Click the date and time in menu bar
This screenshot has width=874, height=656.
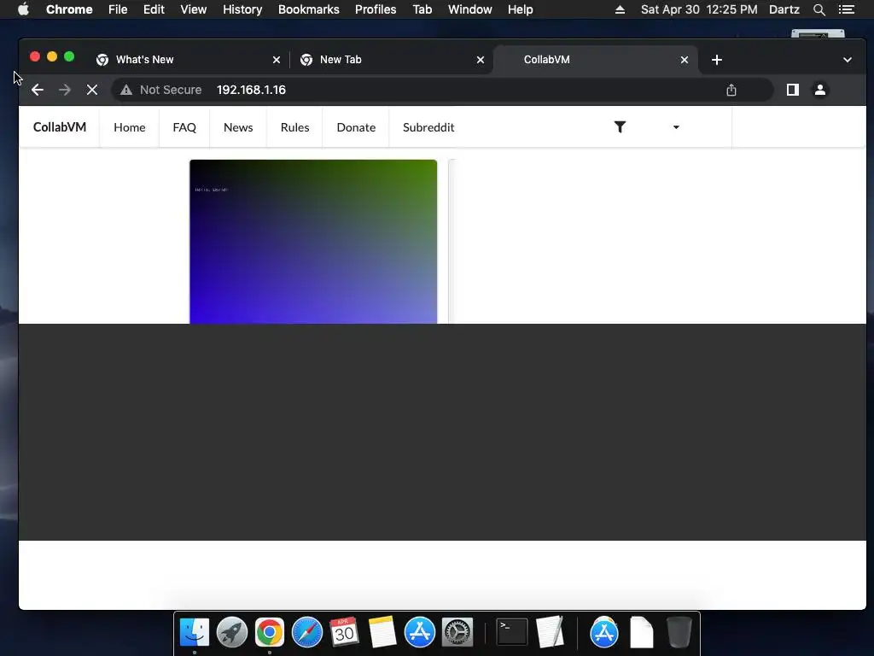tap(699, 9)
